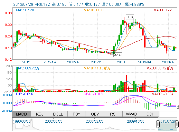
Task: Click the 2002/05/03 timeline marker
Action: click(53, 121)
